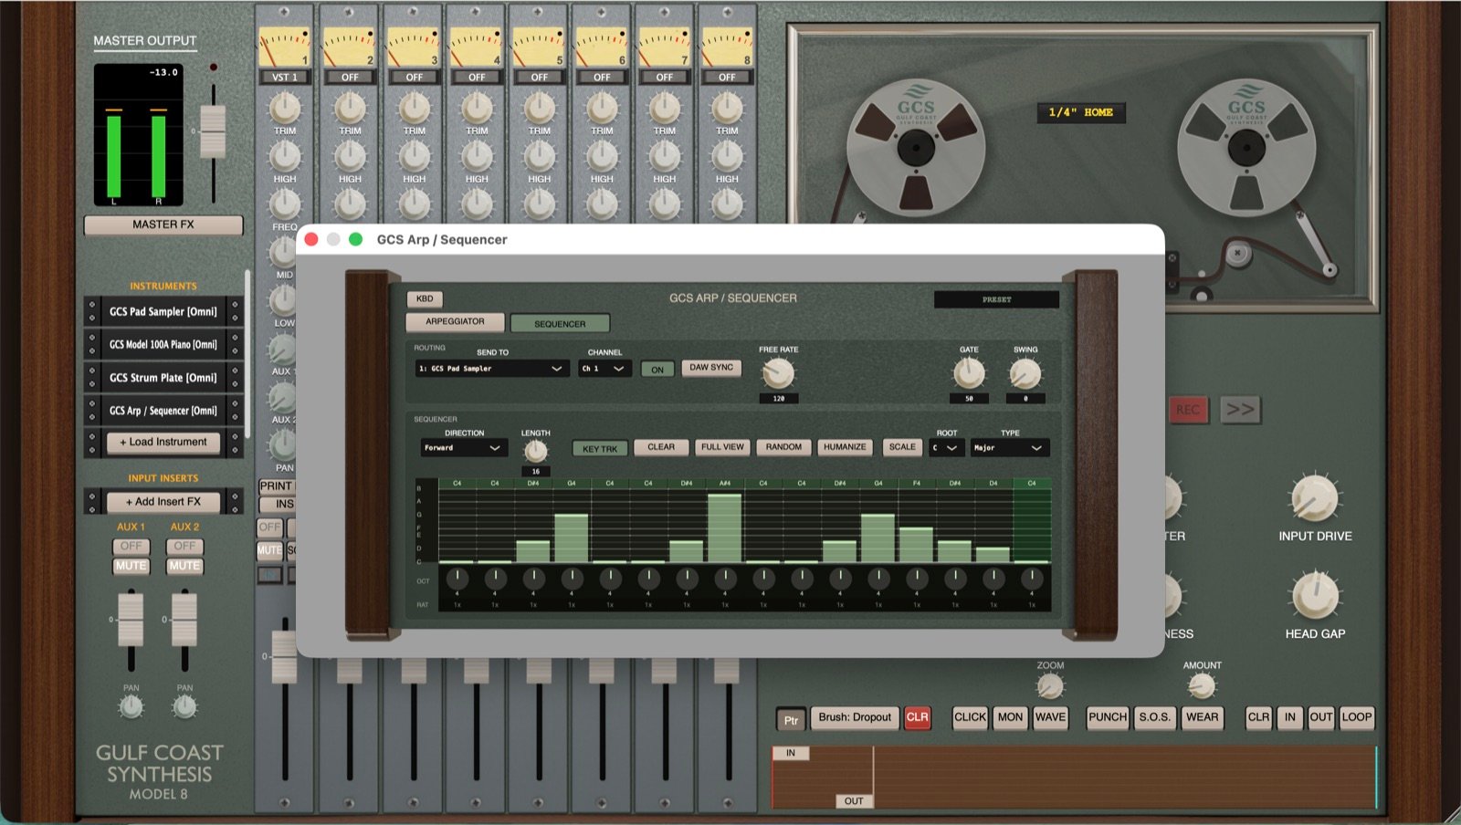
Task: Select GCS Pad Sampler [Omni] instrument
Action: (163, 312)
